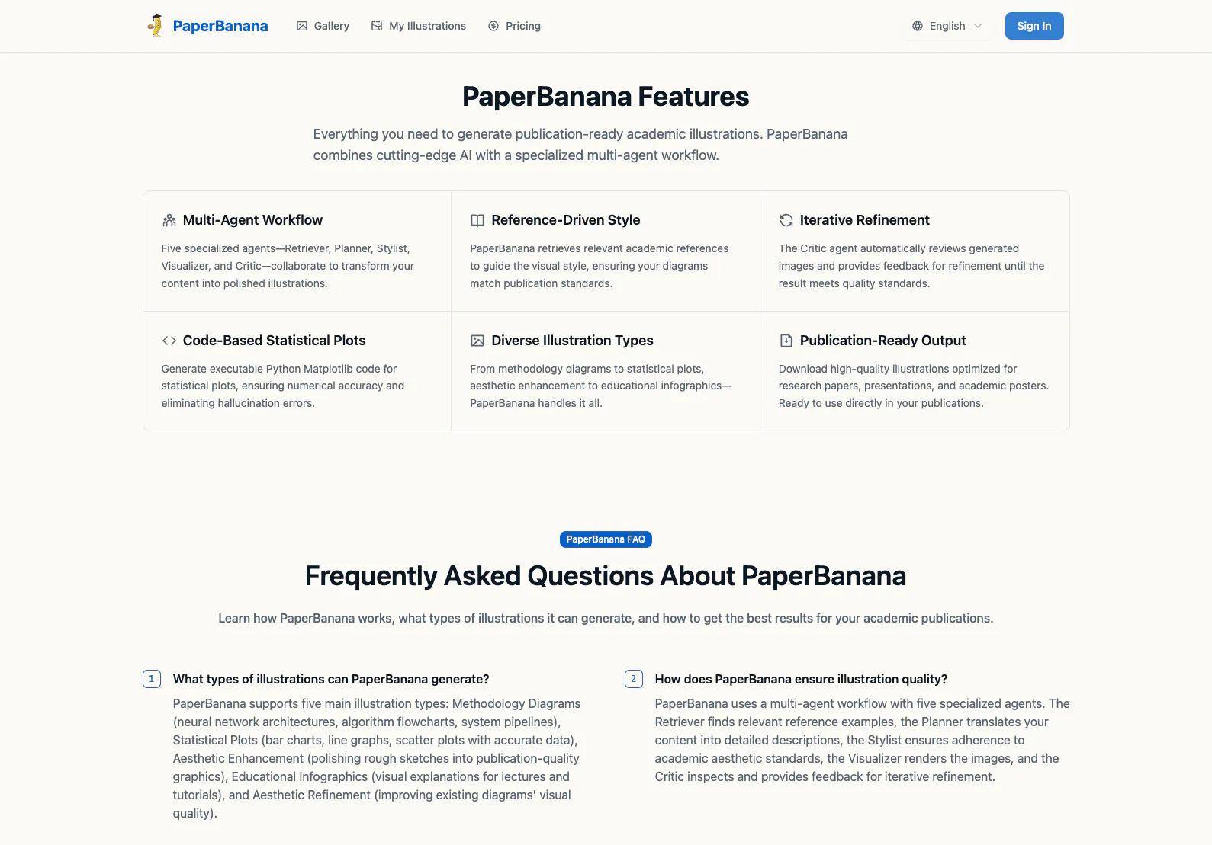1212x845 pixels.
Task: Click the 'PaperBanana uses a multi-agent workflow' answer
Action: [x=863, y=740]
